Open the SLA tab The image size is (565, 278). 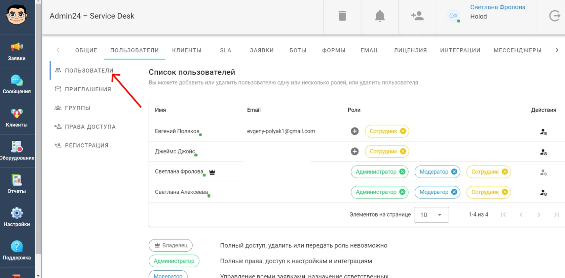tap(226, 50)
